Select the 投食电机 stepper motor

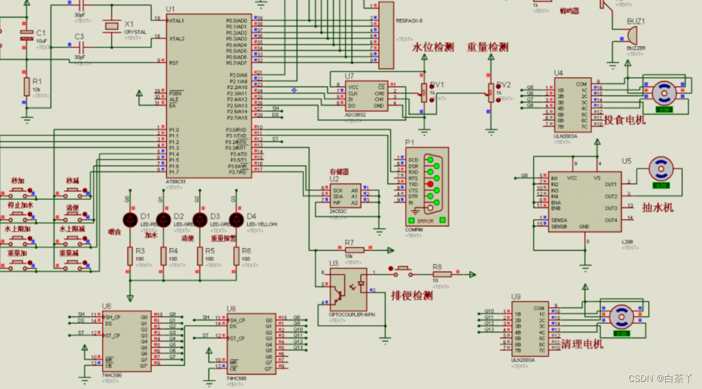coord(664,94)
